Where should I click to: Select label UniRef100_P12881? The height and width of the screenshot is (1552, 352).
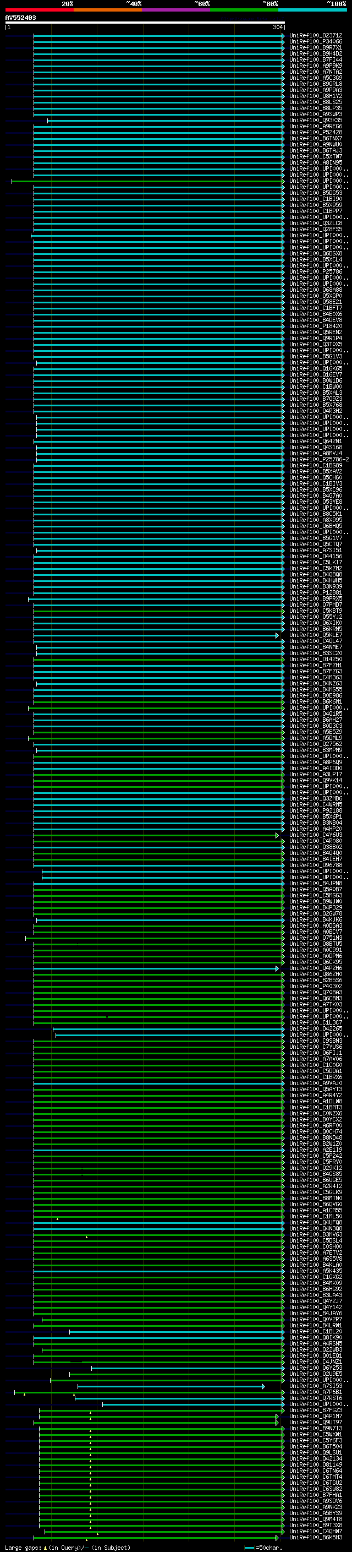coord(316,592)
